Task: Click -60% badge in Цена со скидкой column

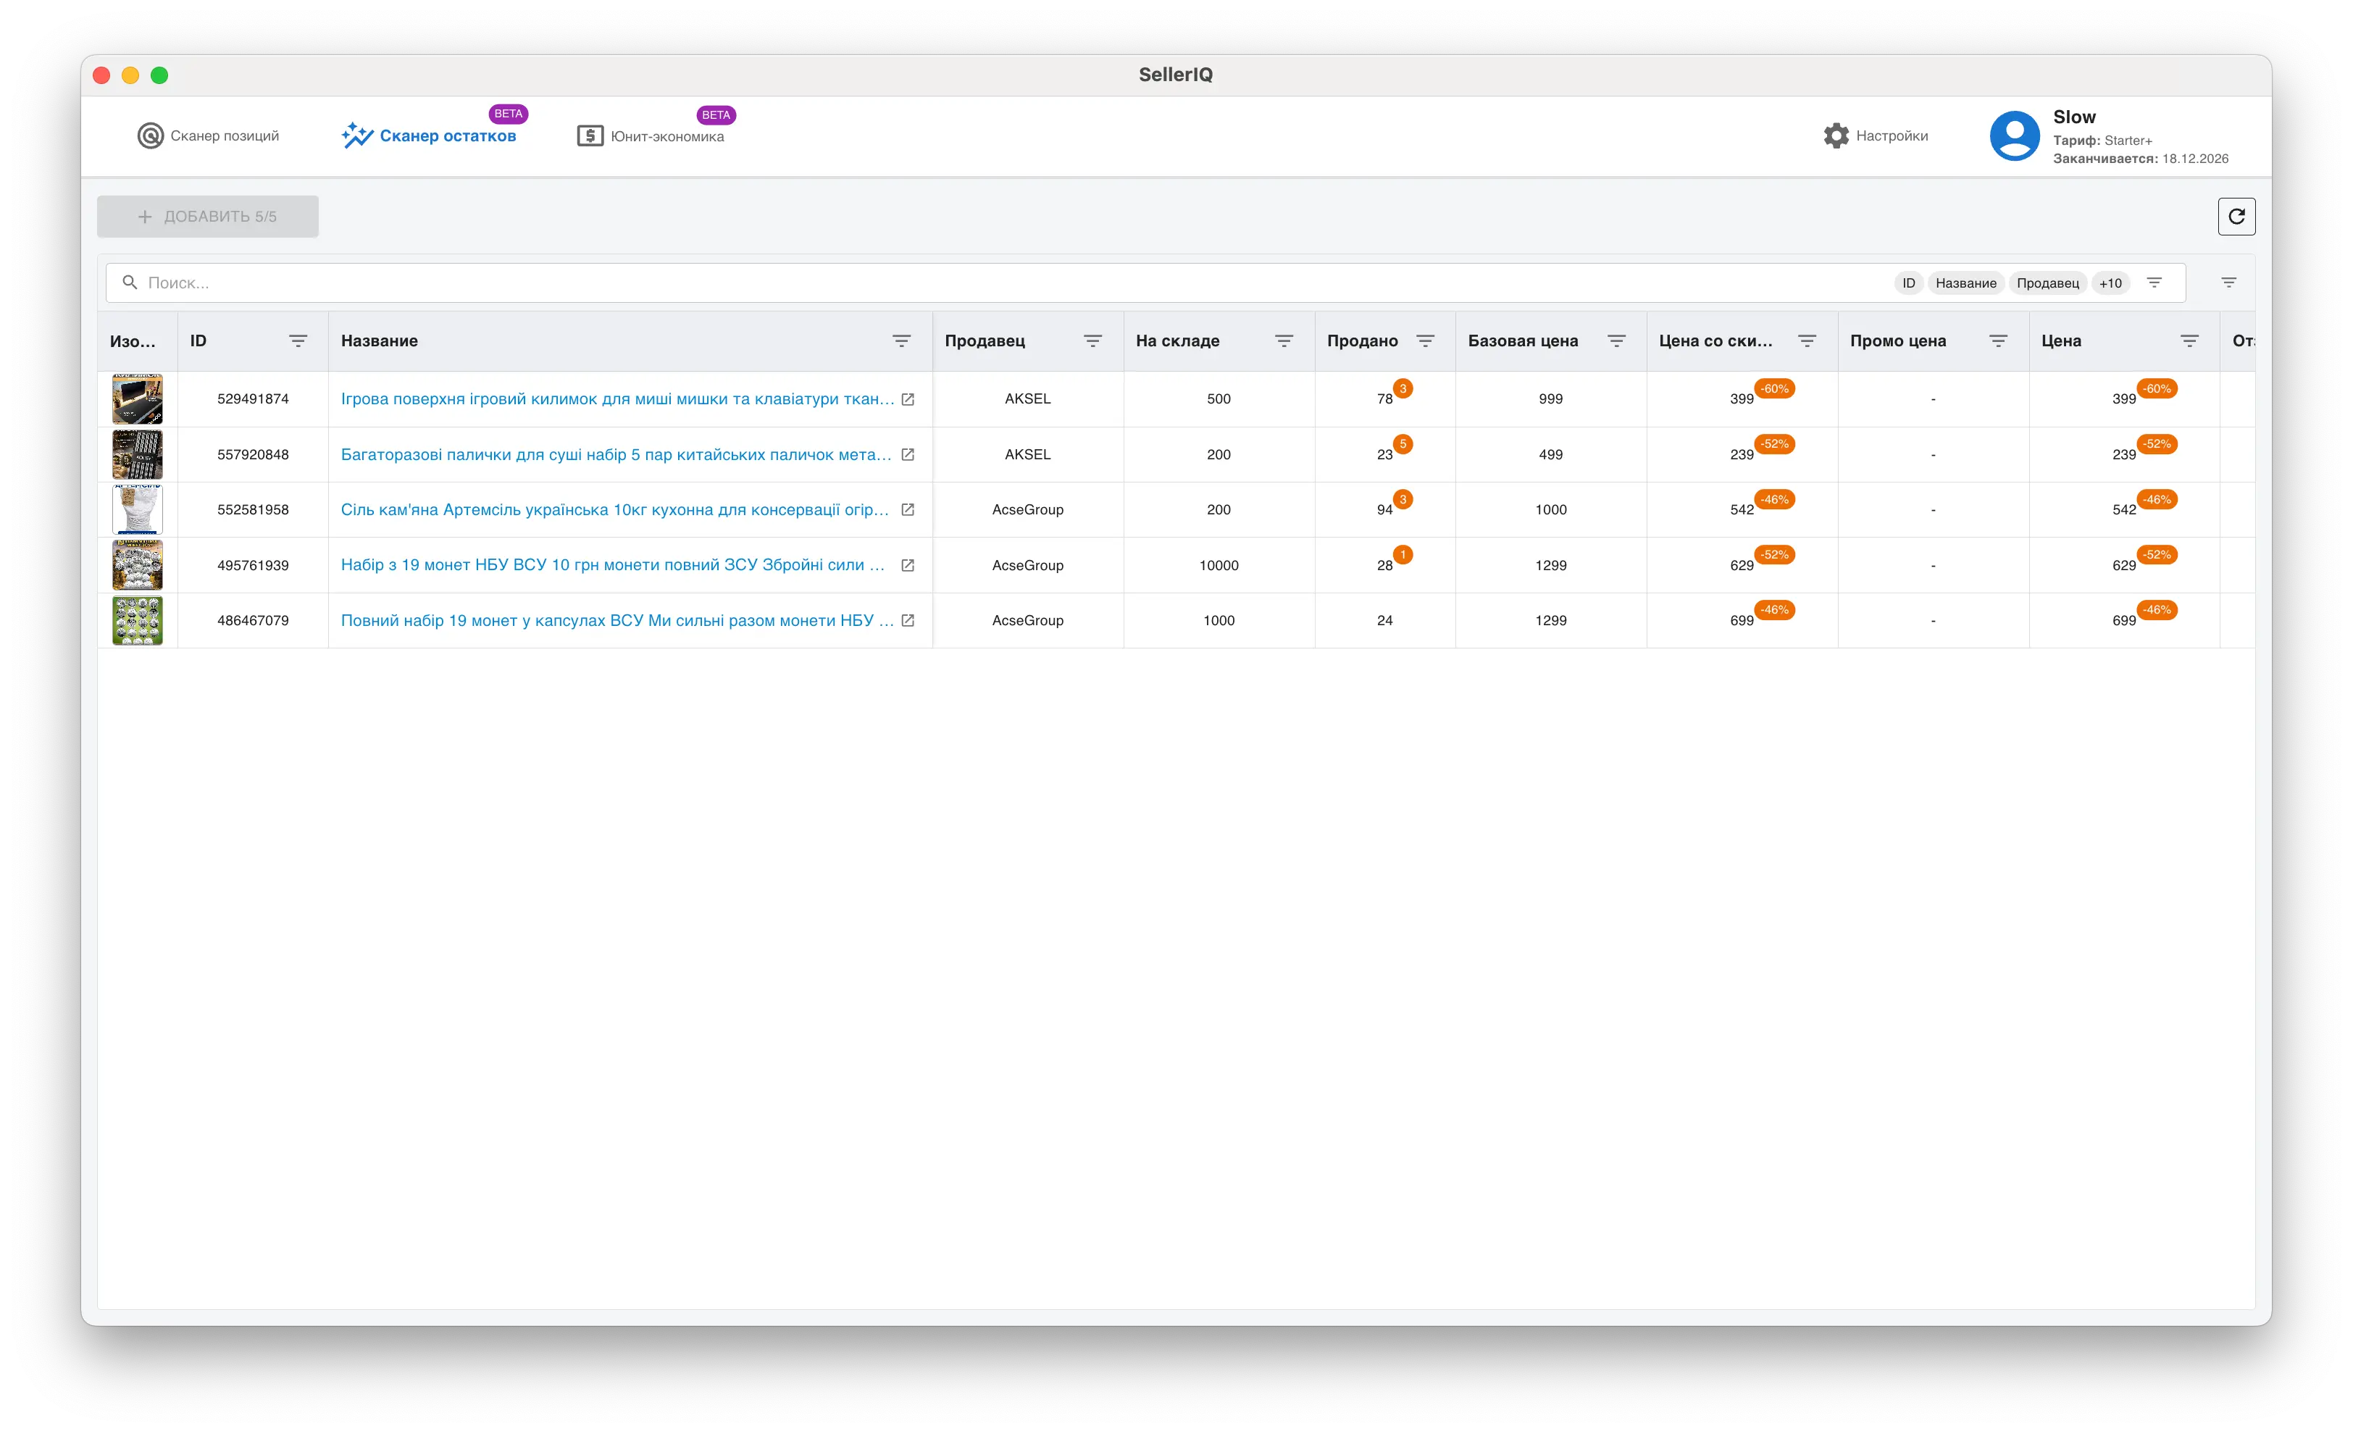Action: point(1775,388)
